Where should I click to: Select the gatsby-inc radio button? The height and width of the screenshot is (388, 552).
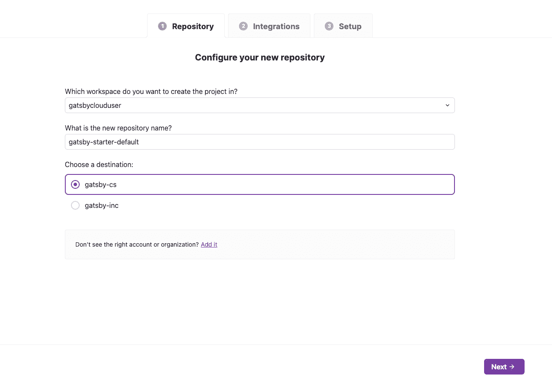(x=75, y=205)
